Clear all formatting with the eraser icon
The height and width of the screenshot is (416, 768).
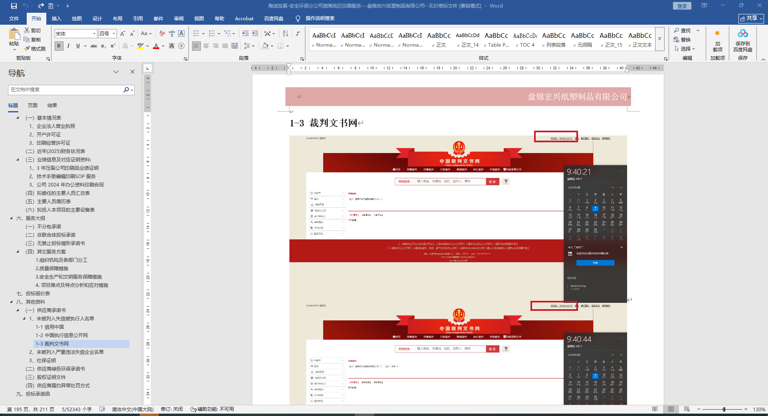(162, 33)
